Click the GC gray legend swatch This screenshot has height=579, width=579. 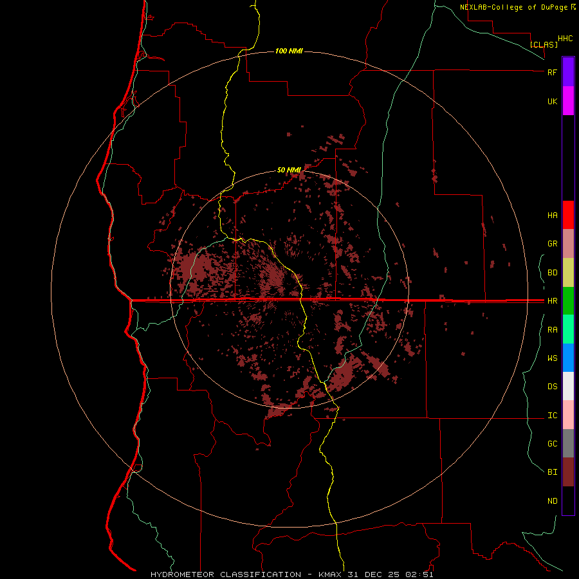[x=568, y=443]
